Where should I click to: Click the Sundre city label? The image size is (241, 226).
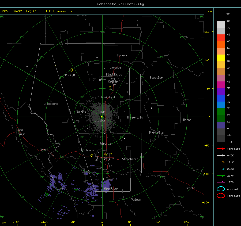click(81, 111)
